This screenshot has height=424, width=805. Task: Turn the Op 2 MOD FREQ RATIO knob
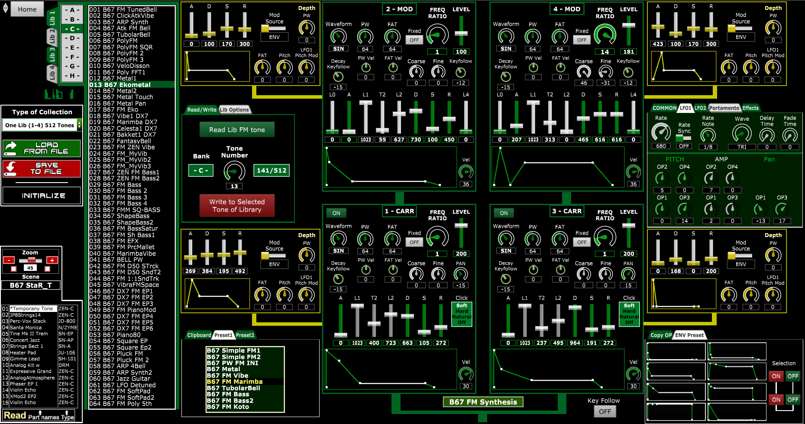(437, 35)
